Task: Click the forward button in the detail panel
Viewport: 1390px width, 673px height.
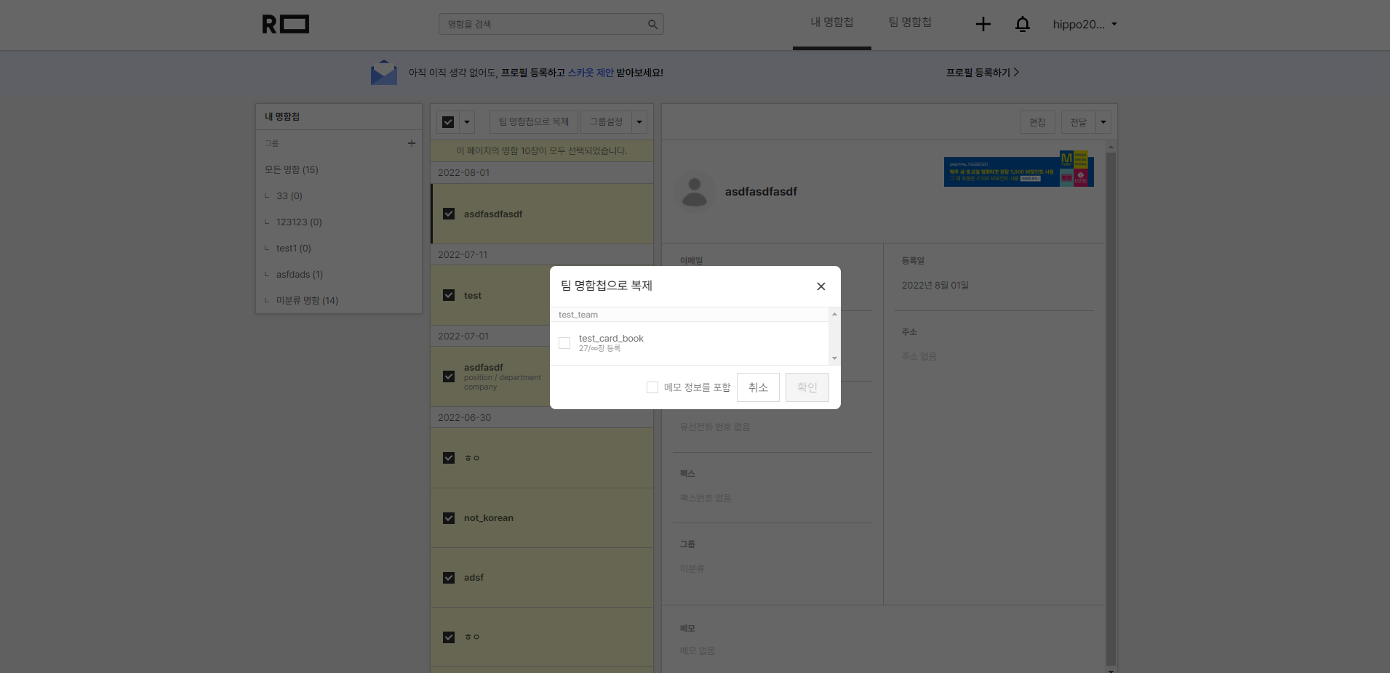Action: pos(1078,122)
